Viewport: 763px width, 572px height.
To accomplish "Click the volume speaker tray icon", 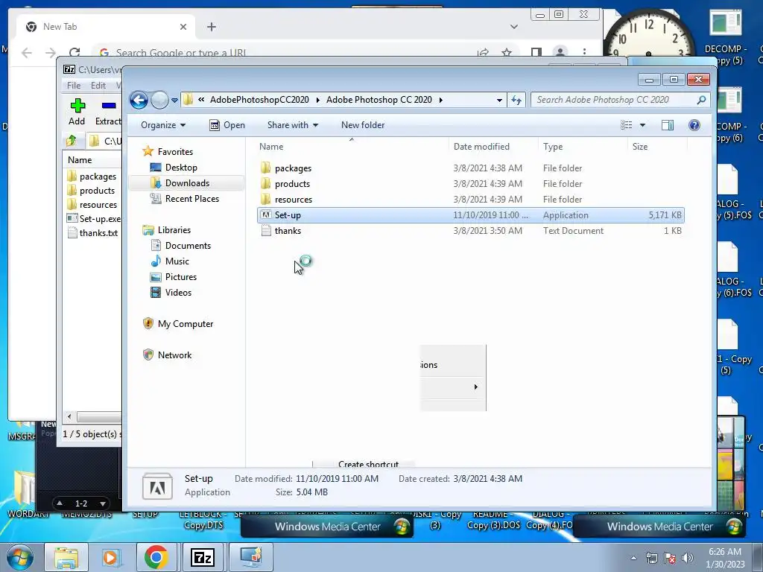I will click(687, 558).
